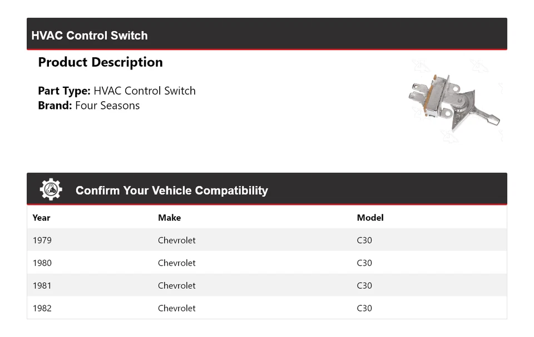This screenshot has width=534, height=337.
Task: Click the Model column header
Action: point(370,218)
